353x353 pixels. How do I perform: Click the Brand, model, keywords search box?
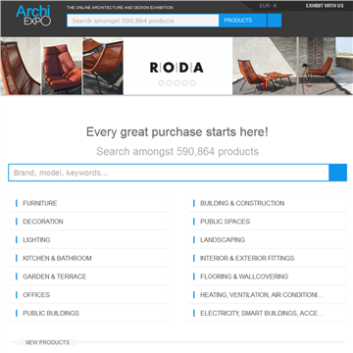[x=169, y=173]
